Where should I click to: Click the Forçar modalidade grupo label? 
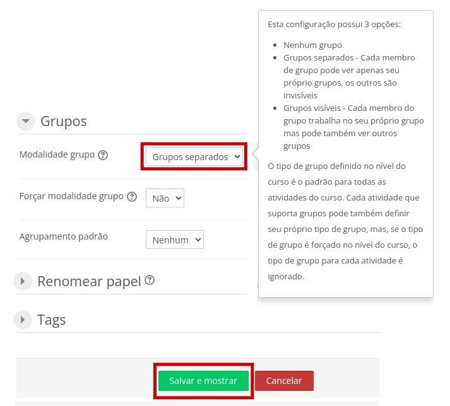[x=71, y=196]
